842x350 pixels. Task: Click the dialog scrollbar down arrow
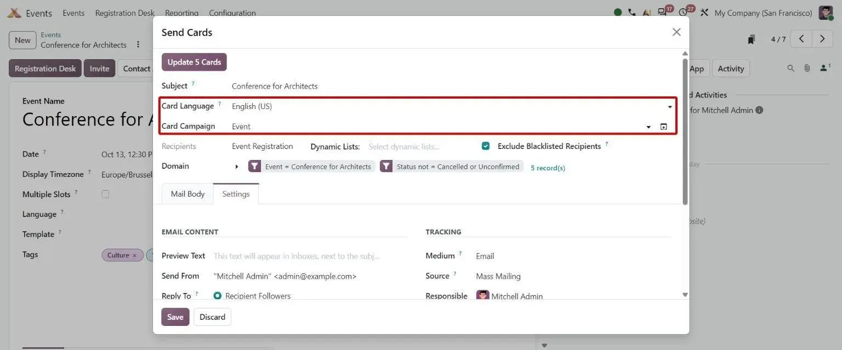pyautogui.click(x=685, y=295)
